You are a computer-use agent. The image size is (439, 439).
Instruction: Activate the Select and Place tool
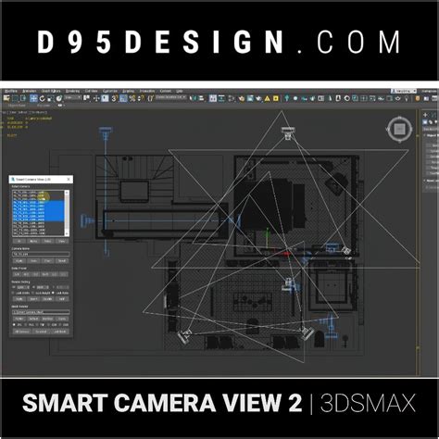point(58,98)
